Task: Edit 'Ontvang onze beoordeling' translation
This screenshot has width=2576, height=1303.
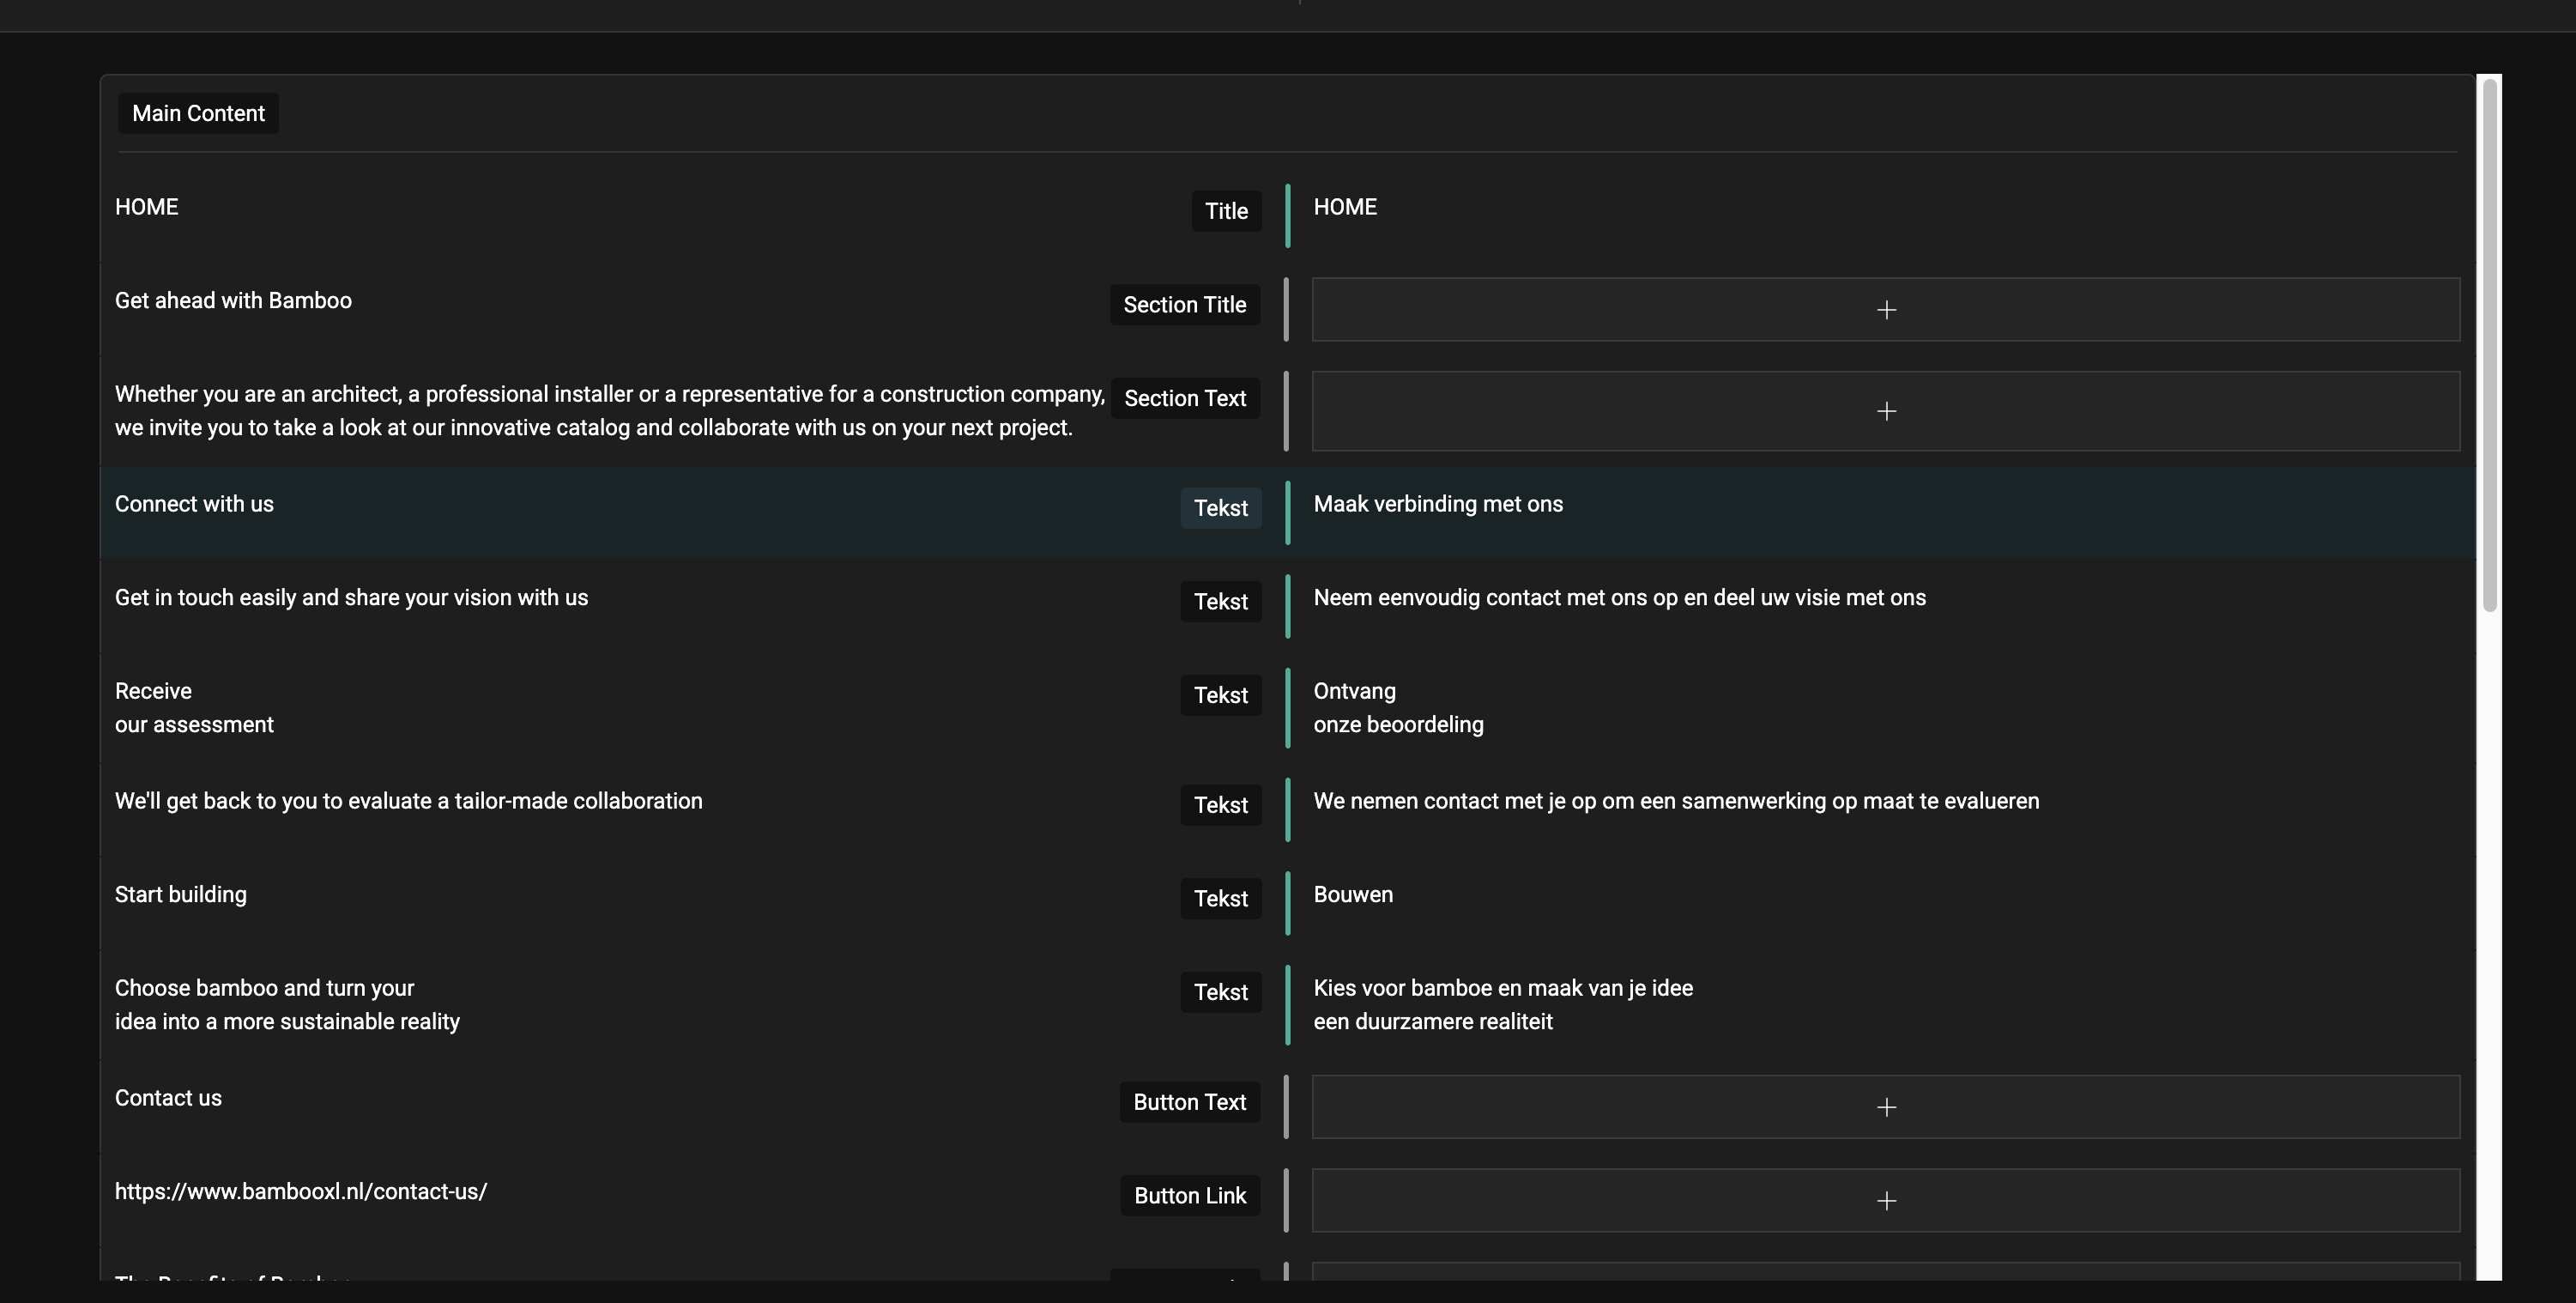Action: click(x=1397, y=708)
